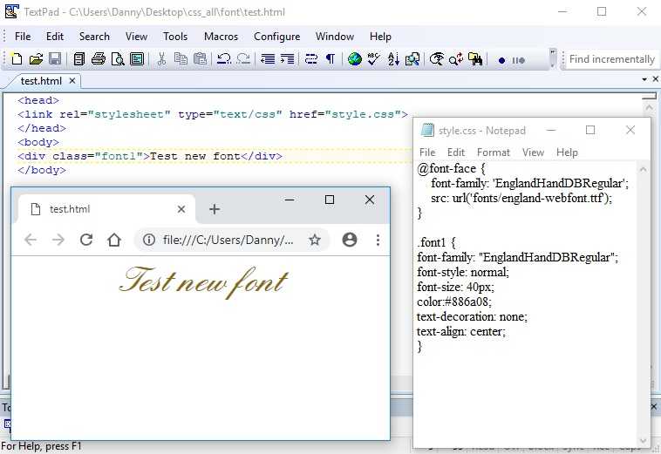
Task: Open Manage Files icon in TextPad toolbar
Action: [x=78, y=59]
